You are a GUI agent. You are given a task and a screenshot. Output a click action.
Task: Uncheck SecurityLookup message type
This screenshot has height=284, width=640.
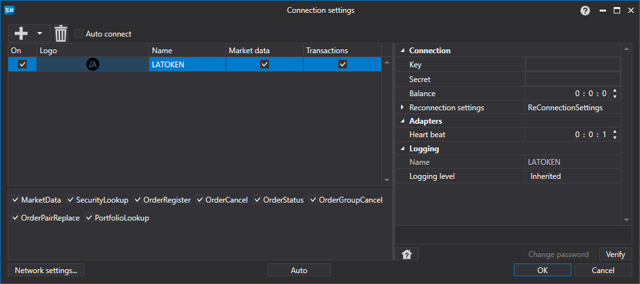tap(70, 200)
